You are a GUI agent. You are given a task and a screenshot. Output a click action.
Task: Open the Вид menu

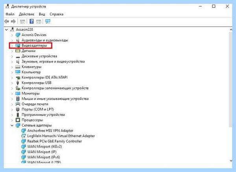point(42,14)
